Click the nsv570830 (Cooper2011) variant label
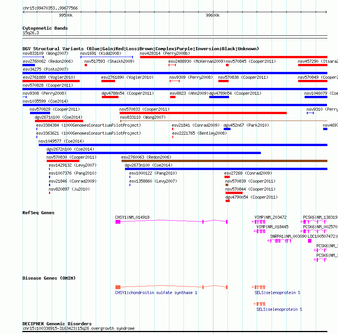The height and width of the screenshot is (334, 338). [71, 157]
